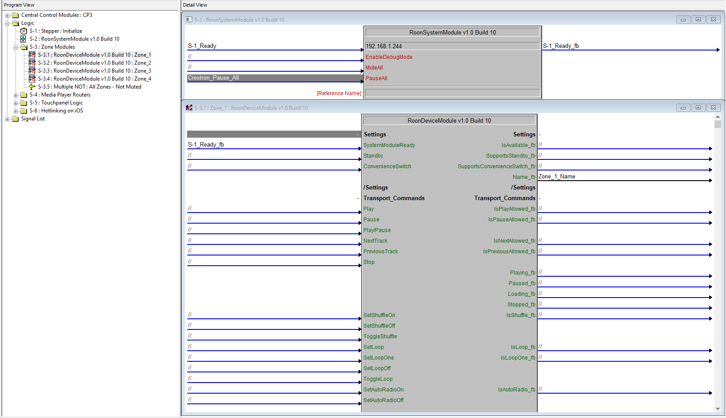Click the Reference Name input field

[452, 93]
